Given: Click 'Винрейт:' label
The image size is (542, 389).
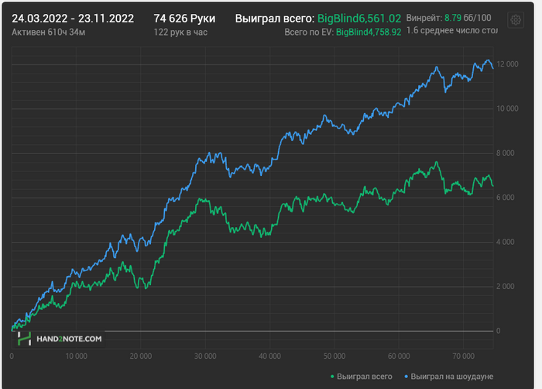Looking at the screenshot, I should point(424,18).
